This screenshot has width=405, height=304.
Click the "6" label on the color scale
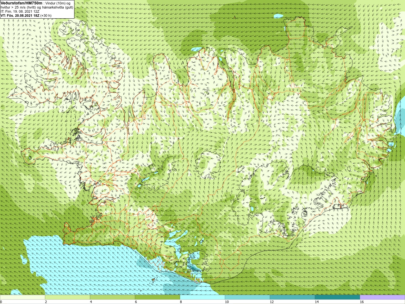pos(136,302)
